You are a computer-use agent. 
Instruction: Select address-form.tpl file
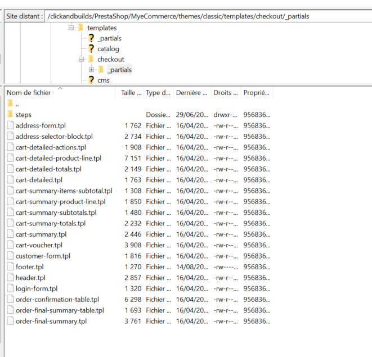pos(41,125)
